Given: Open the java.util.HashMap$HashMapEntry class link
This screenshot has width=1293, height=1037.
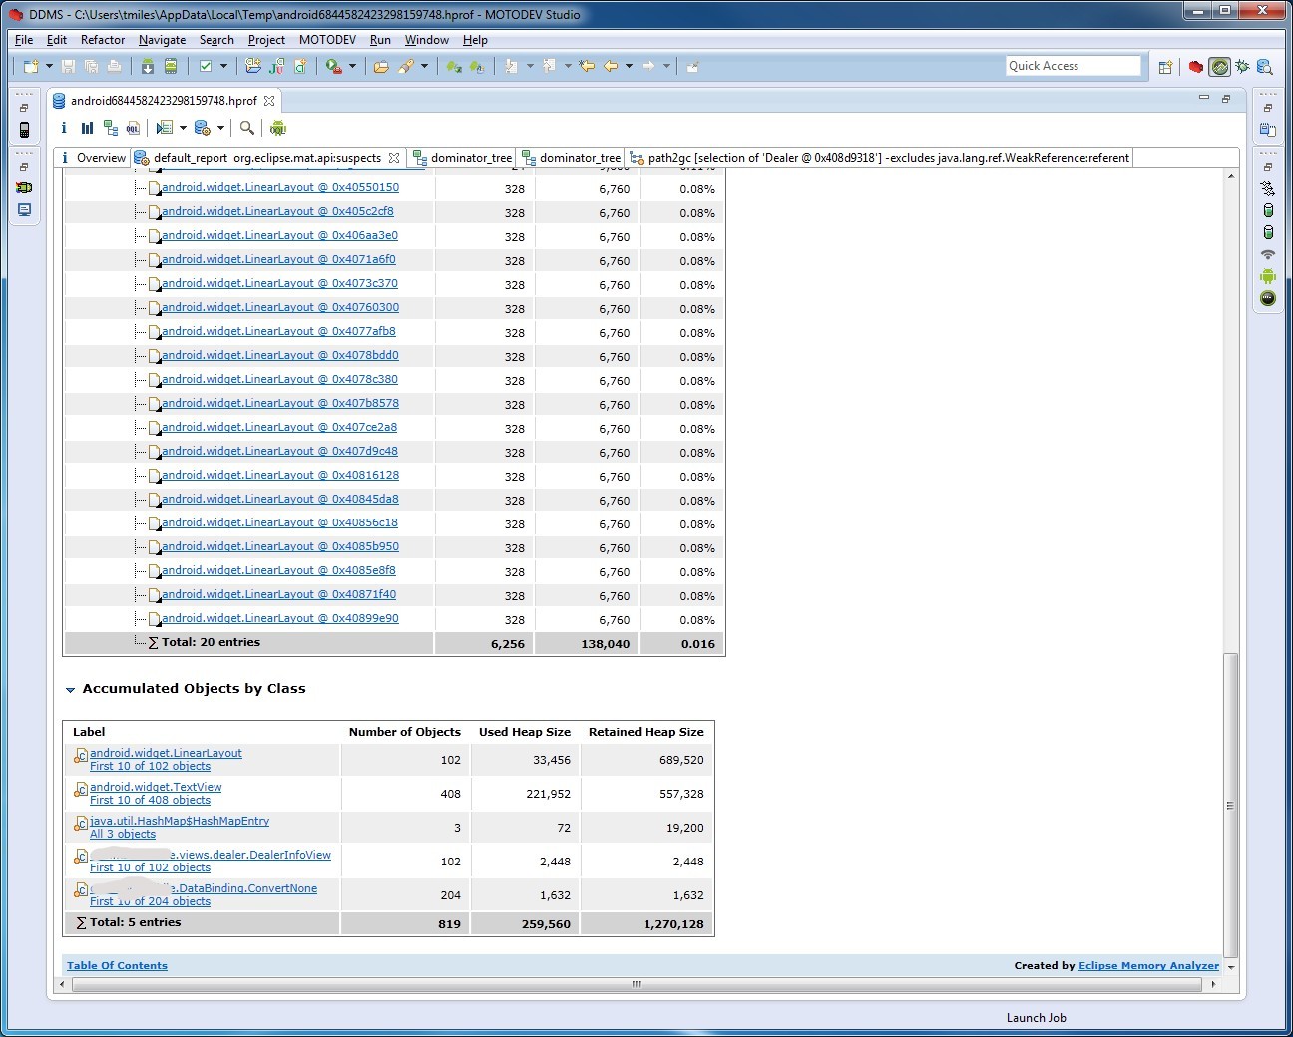Looking at the screenshot, I should click(180, 821).
